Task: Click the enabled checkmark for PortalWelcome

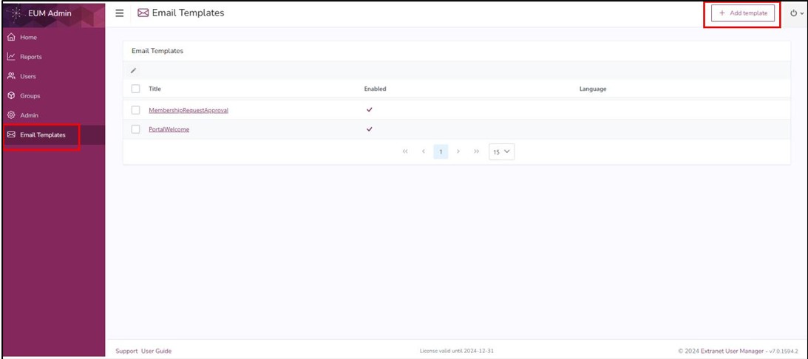Action: 370,129
